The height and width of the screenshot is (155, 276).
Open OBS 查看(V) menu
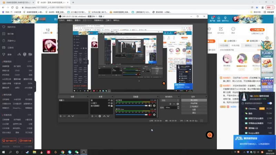tap(77, 20)
